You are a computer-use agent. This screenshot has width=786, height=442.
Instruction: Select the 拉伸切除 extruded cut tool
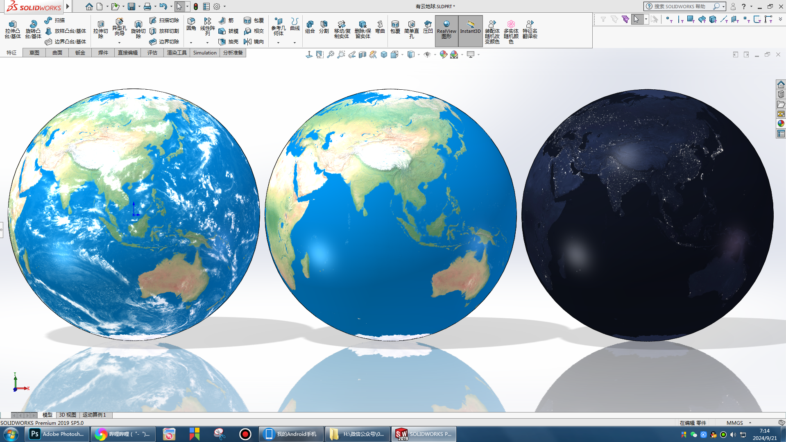click(x=101, y=29)
